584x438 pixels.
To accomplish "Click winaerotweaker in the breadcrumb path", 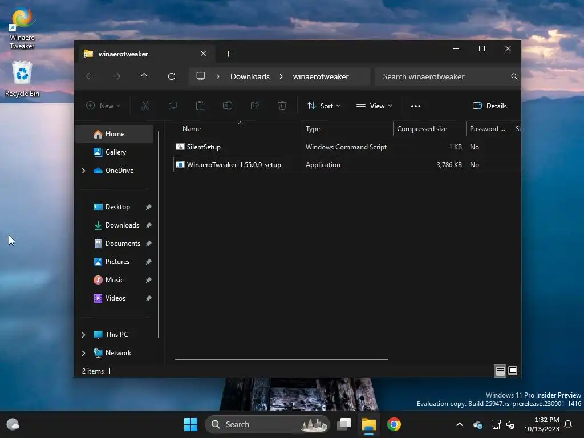I will [321, 76].
